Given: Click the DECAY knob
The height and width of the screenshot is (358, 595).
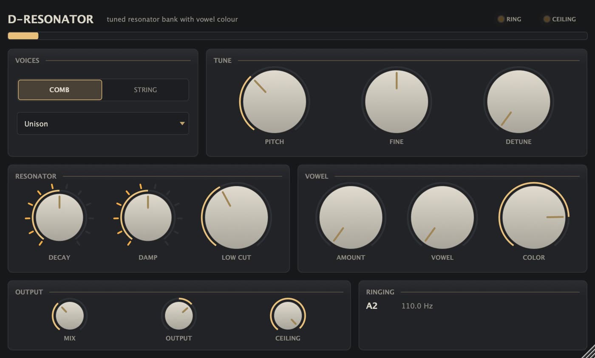Looking at the screenshot, I should [x=59, y=218].
